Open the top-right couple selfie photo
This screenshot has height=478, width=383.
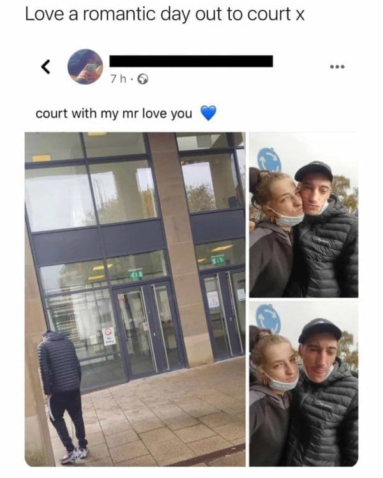click(304, 215)
